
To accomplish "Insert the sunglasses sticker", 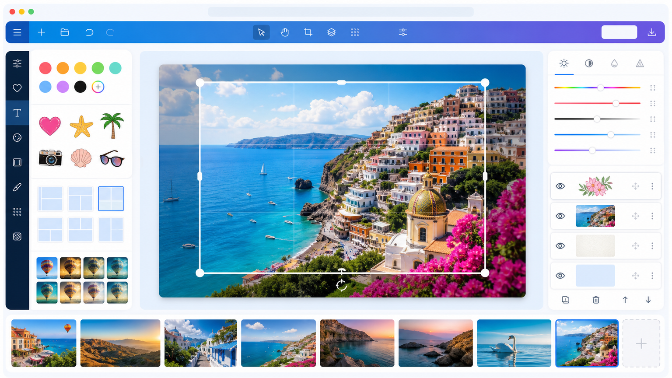I will pyautogui.click(x=112, y=158).
